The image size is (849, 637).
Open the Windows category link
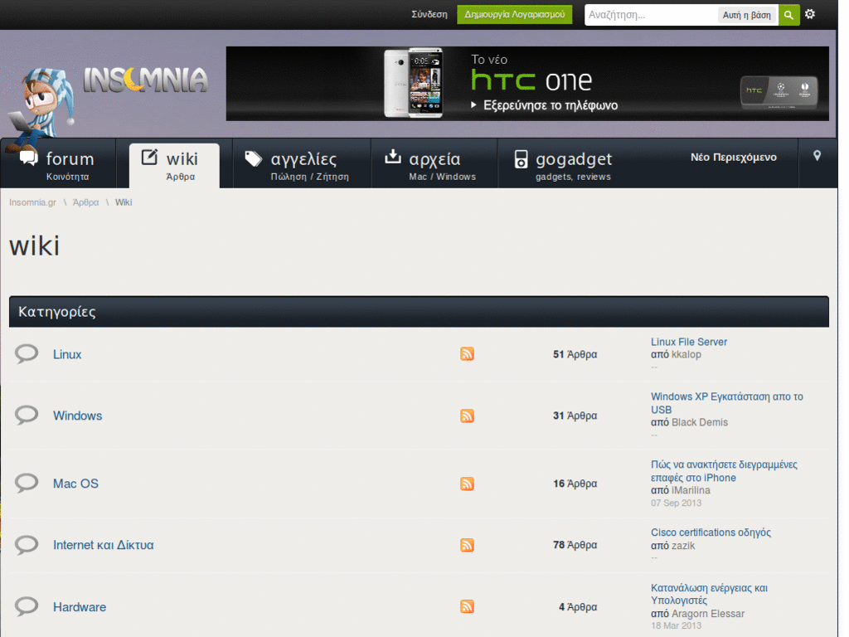tap(77, 416)
